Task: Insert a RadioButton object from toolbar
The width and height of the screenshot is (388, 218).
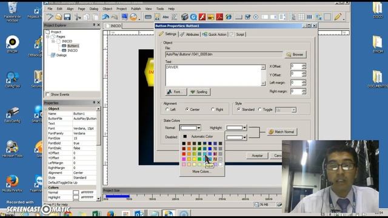Action: pos(256,17)
